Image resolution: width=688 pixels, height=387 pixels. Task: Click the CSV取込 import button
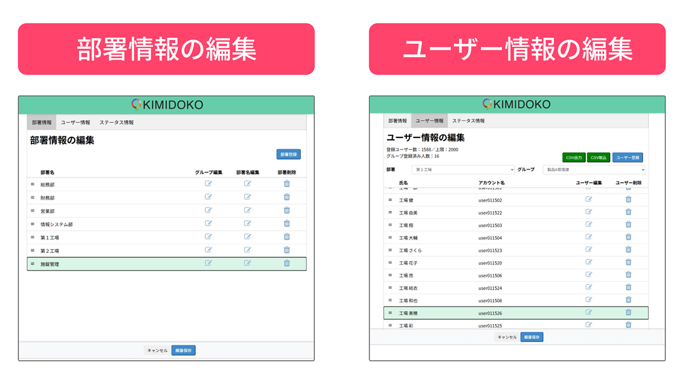(598, 157)
